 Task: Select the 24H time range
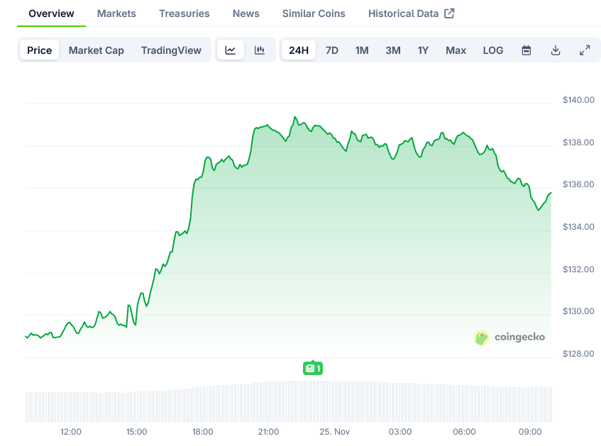[299, 50]
